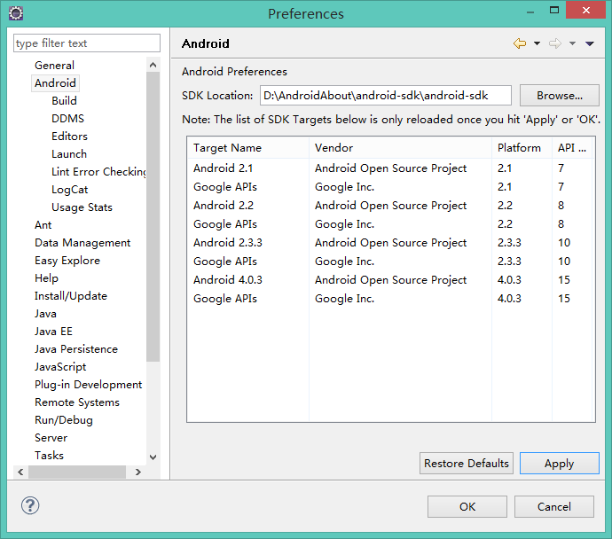Select the Android 2.2 target row

pos(391,206)
